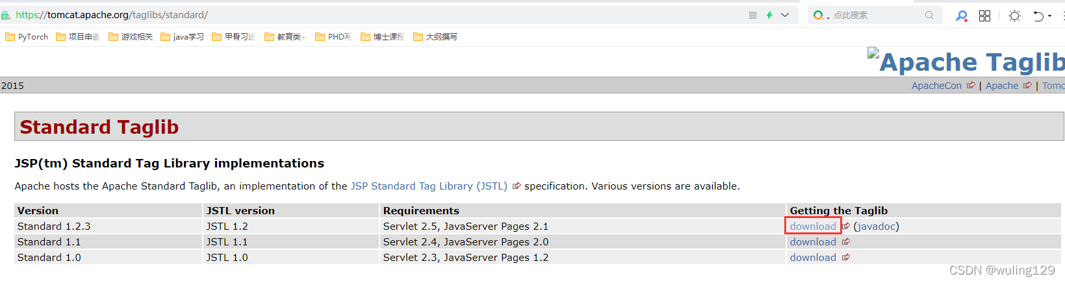Image resolution: width=1065 pixels, height=283 pixels.
Task: Open the 项目申请 bookmark folder
Action: (77, 37)
